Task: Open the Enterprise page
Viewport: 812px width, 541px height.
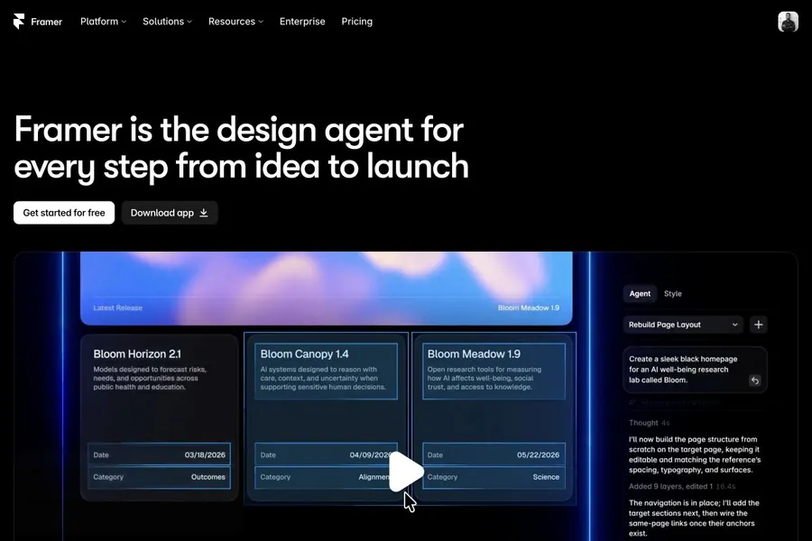Action: [302, 22]
